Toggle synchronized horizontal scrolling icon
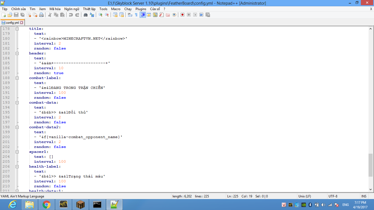This screenshot has width=374, height=210. [122, 15]
